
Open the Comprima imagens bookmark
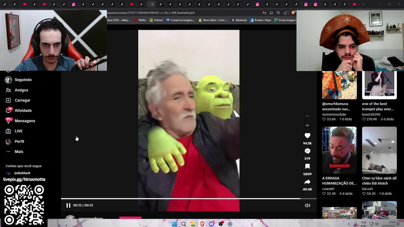[181, 20]
